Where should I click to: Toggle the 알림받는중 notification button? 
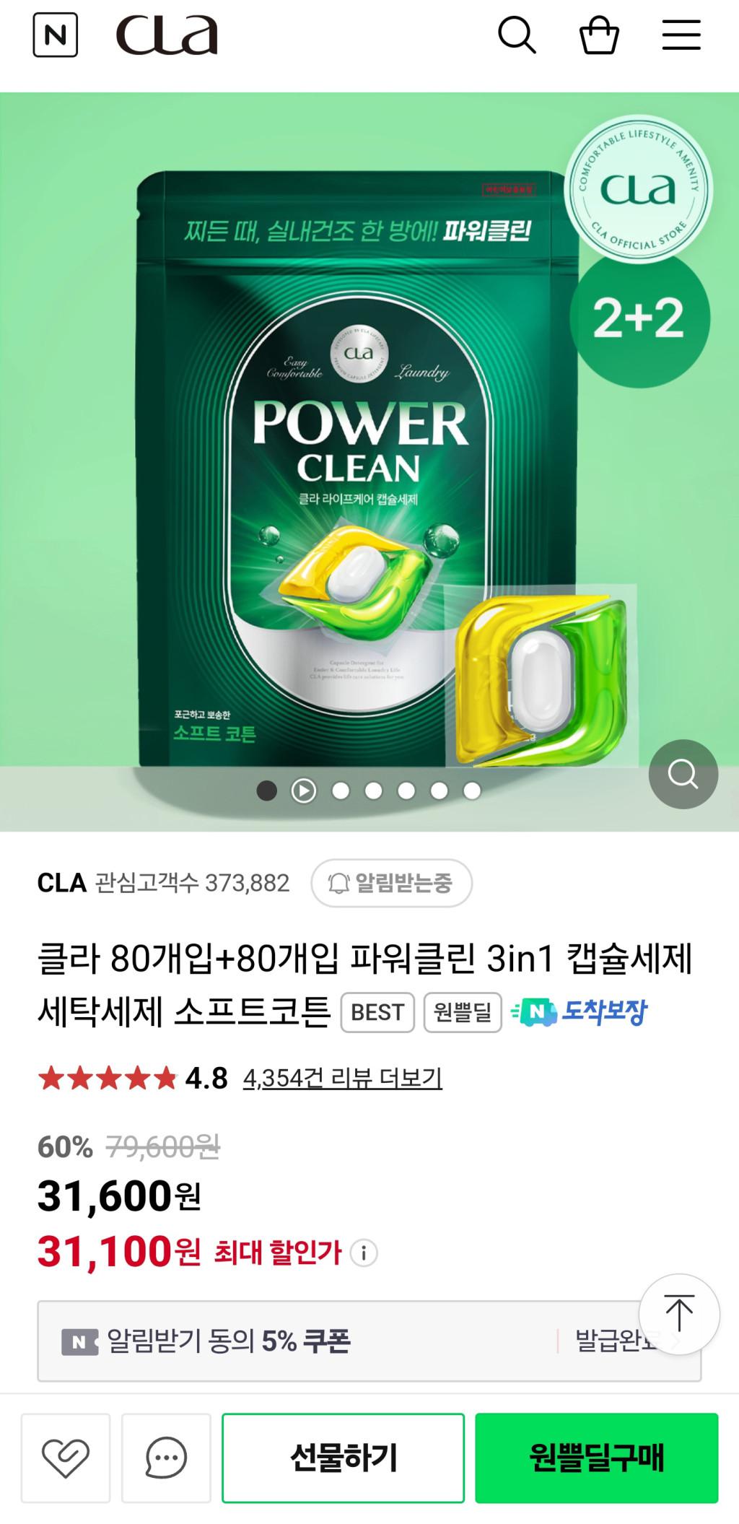coord(392,882)
